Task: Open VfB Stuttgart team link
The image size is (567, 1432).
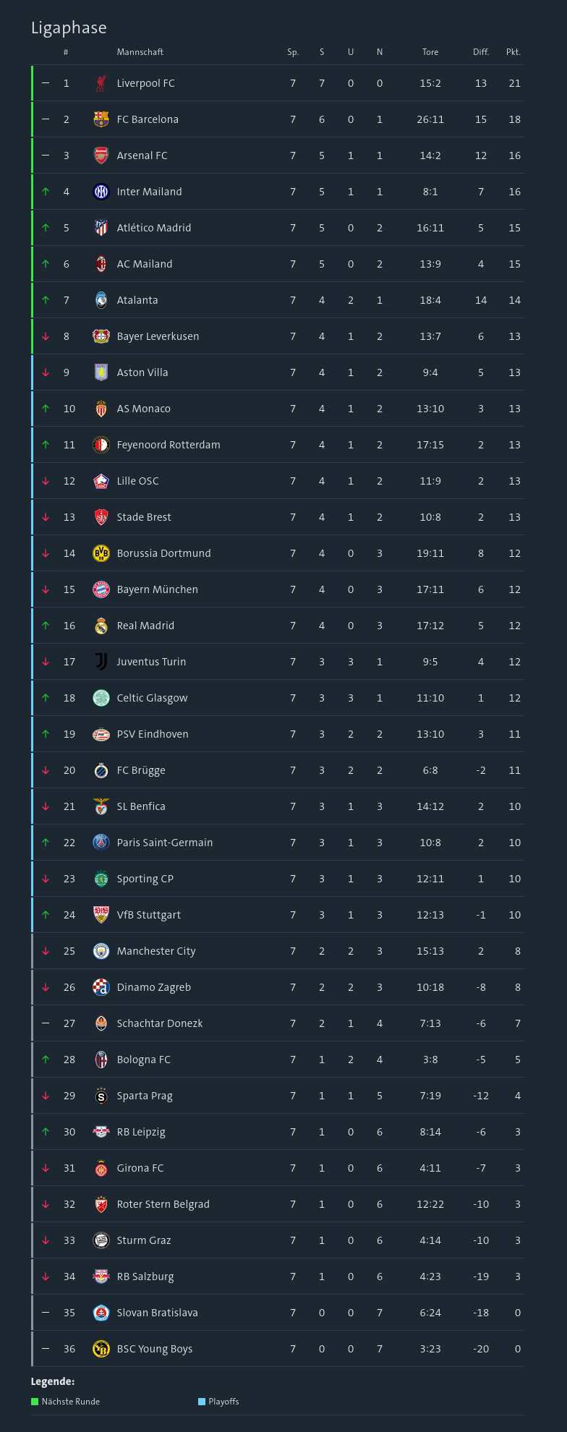Action: (x=149, y=915)
